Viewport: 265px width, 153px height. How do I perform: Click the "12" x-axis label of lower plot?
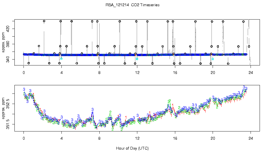(137, 139)
